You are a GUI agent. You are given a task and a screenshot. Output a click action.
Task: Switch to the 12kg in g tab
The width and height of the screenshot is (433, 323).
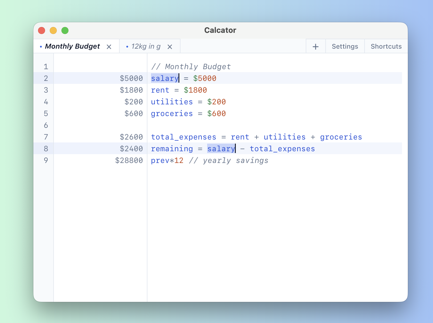pos(146,46)
